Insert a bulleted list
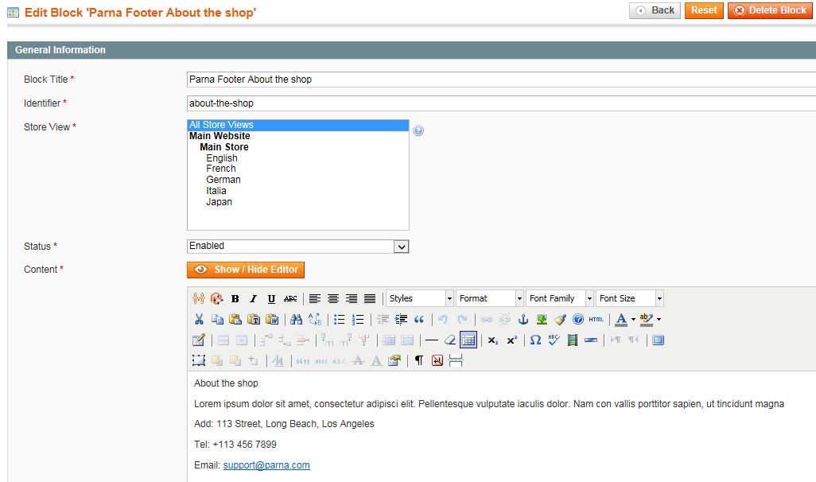 coord(340,319)
